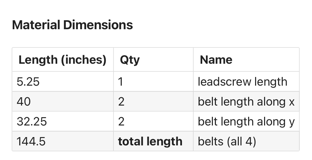The width and height of the screenshot is (312, 160).
Task: Select the 'belt length along y' cell
Action: [246, 121]
